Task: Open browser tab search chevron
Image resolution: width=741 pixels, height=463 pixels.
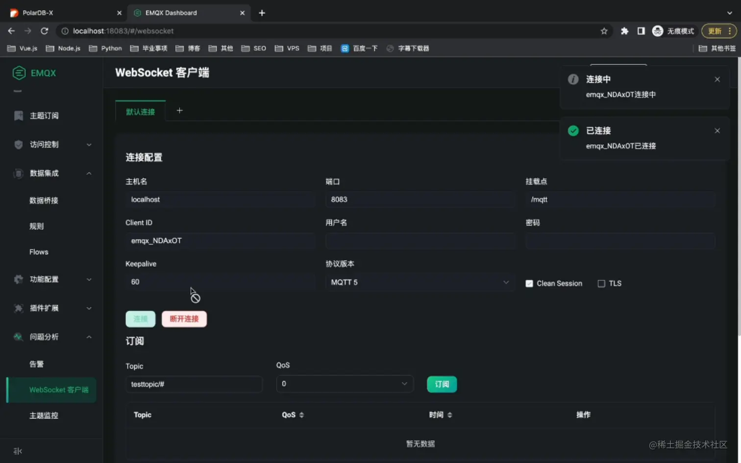Action: tap(729, 13)
